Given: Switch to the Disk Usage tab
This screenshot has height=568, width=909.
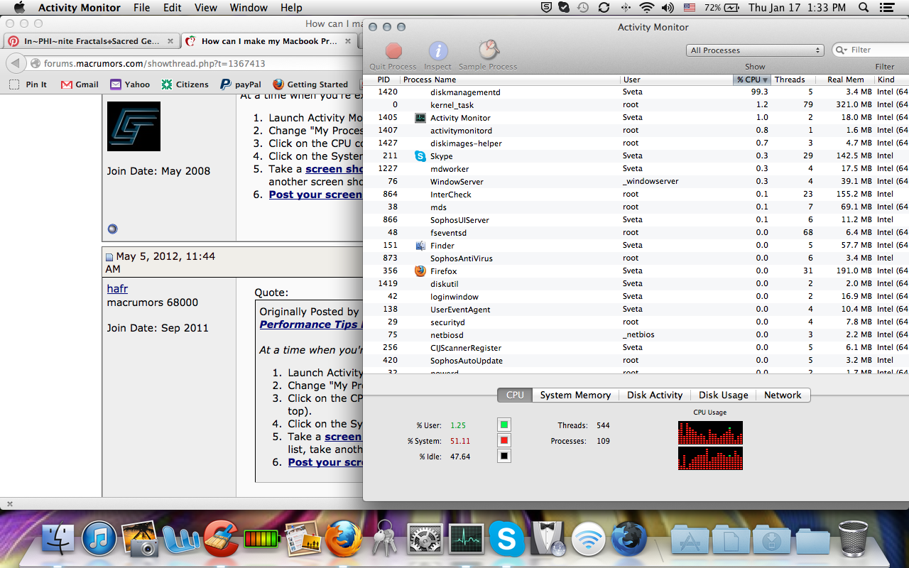Looking at the screenshot, I should tap(723, 395).
